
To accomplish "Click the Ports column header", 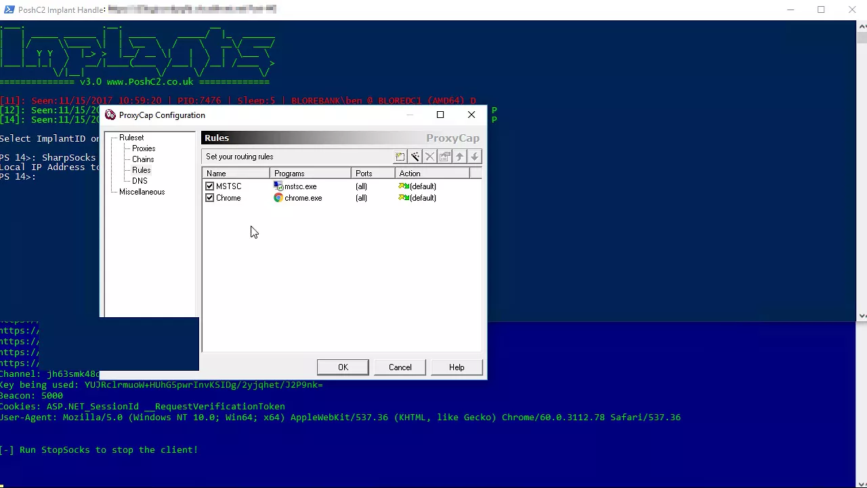I will [373, 174].
